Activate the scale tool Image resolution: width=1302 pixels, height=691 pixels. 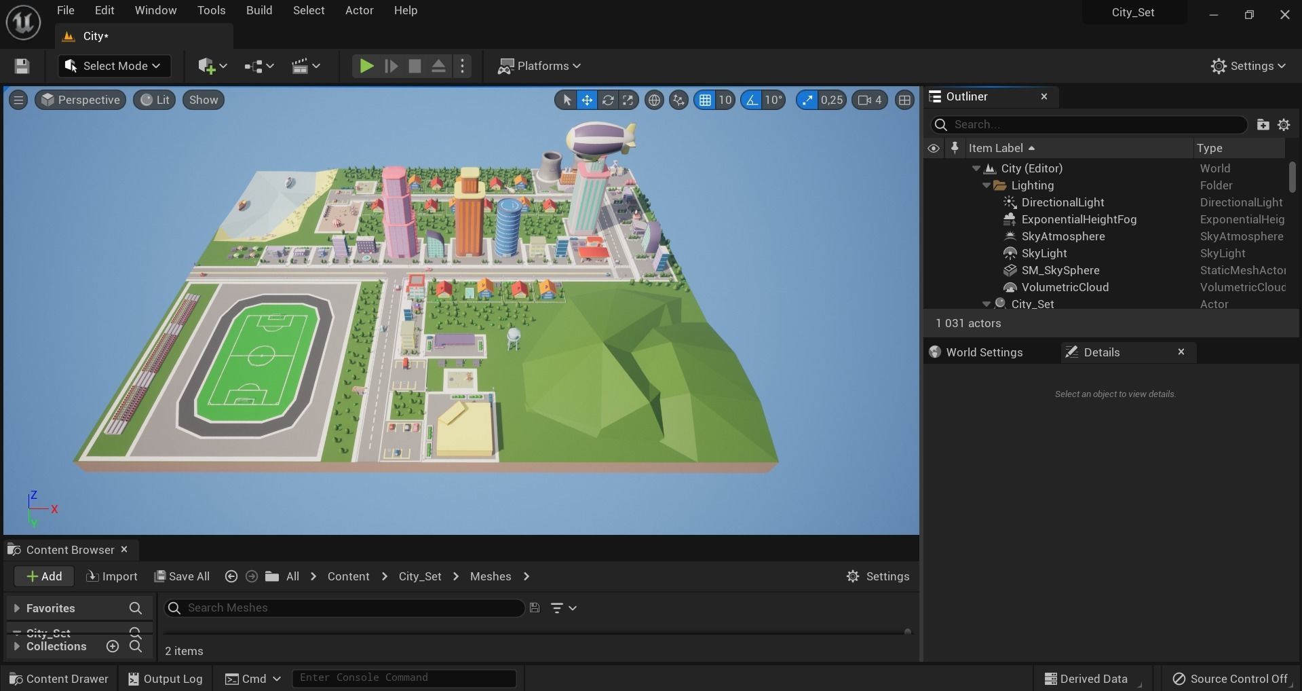628,100
